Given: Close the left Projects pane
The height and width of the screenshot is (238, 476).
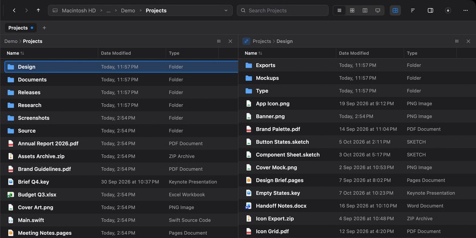Looking at the screenshot, I should pyautogui.click(x=230, y=41).
